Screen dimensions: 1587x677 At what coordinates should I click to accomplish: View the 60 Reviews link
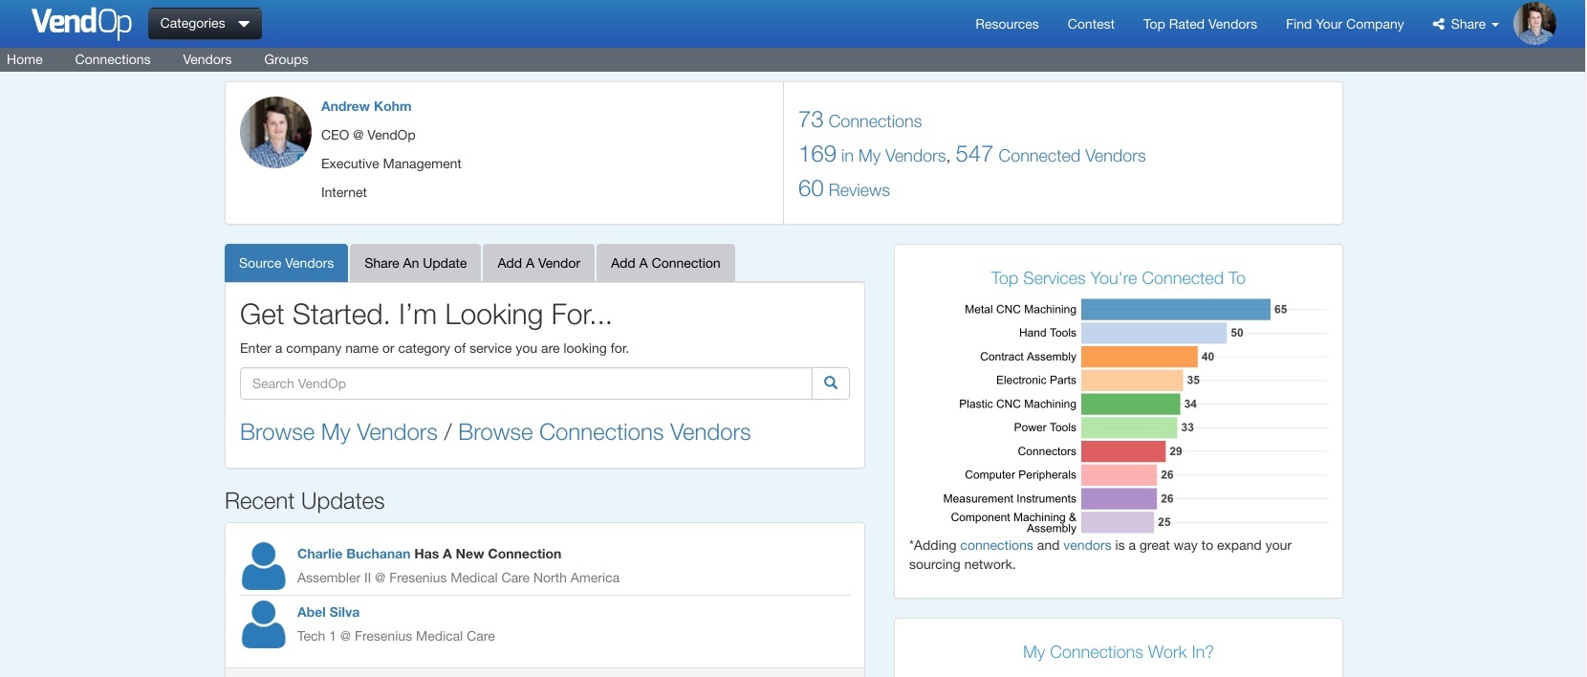tap(844, 189)
